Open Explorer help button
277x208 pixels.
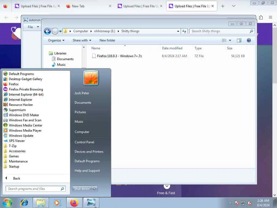249,40
